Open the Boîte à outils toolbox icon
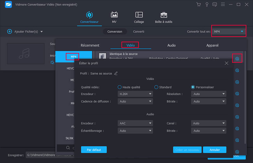The image size is (253, 163). click(164, 15)
